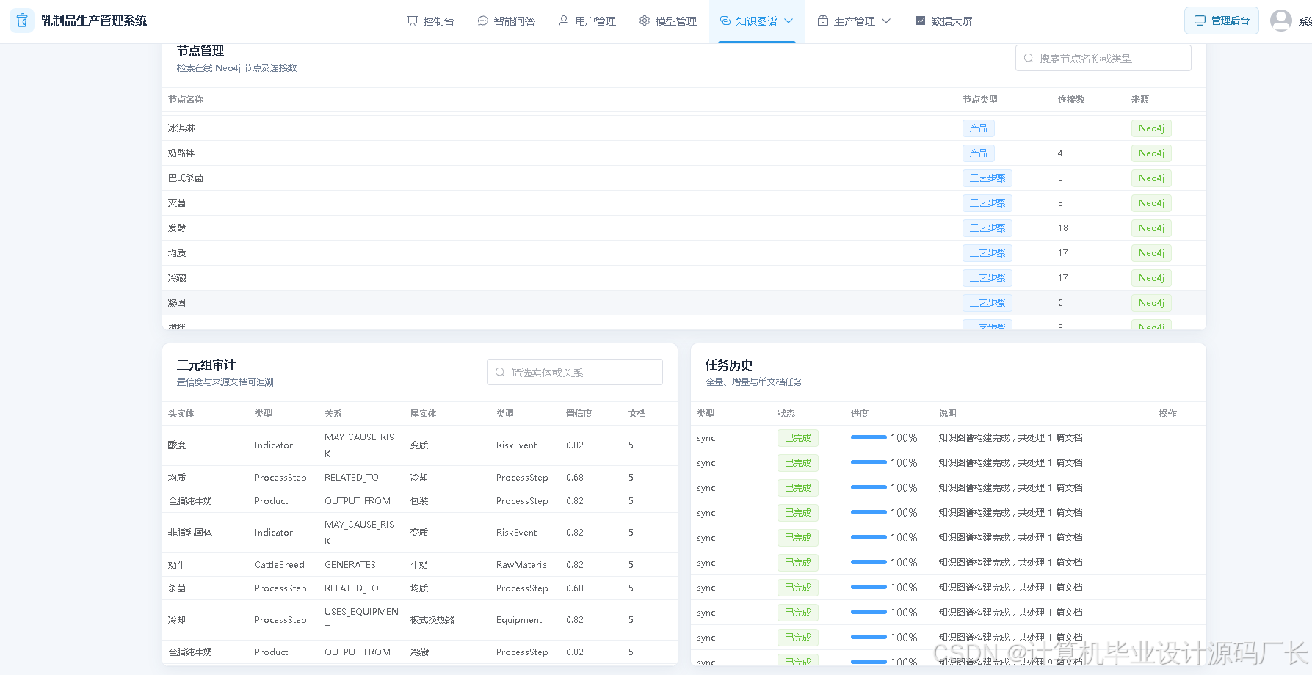1312x675 pixels.
Task: Click connection count 18 in 发酵 row
Action: pos(1063,228)
